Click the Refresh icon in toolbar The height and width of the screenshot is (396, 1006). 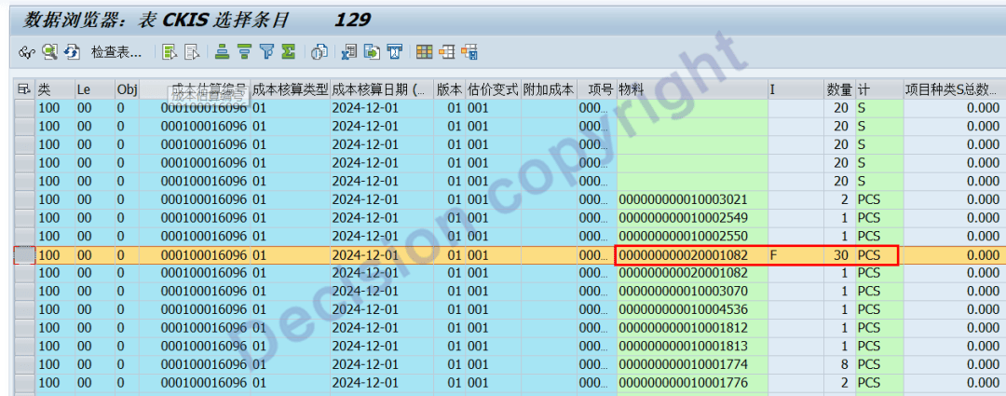[72, 52]
